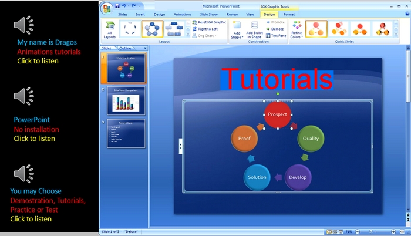Click the speaker icon above 'You may Choose'

(23, 174)
